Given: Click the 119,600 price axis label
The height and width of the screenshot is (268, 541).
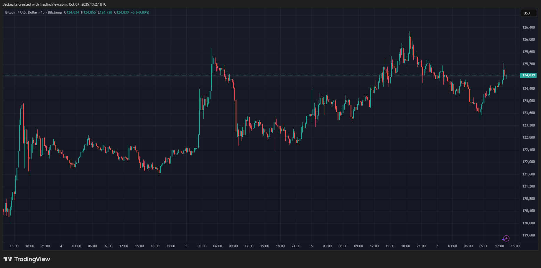Looking at the screenshot, I should tap(528, 235).
